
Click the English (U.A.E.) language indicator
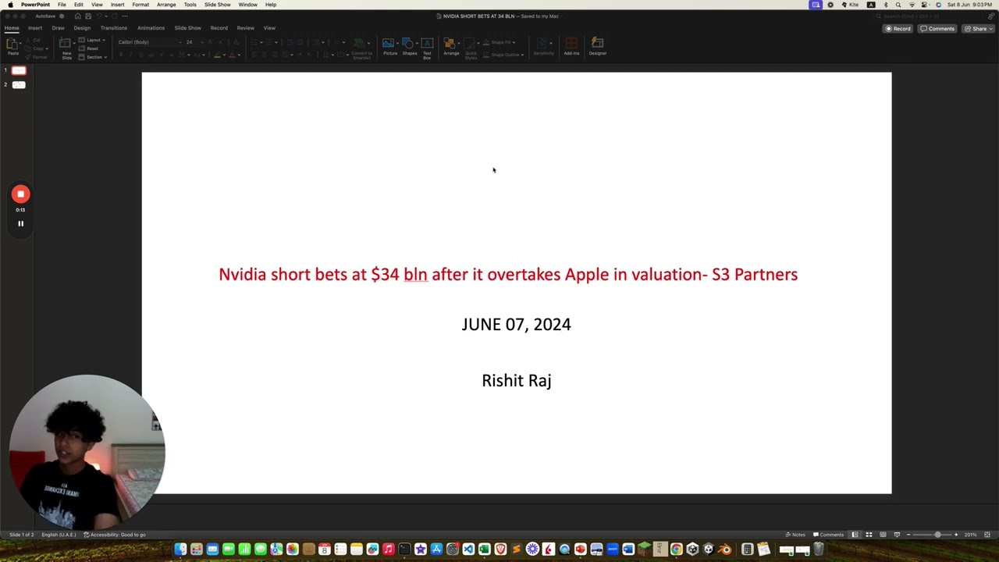click(59, 535)
